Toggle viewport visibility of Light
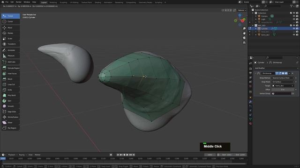This screenshot has width=300, height=168. point(294,19)
